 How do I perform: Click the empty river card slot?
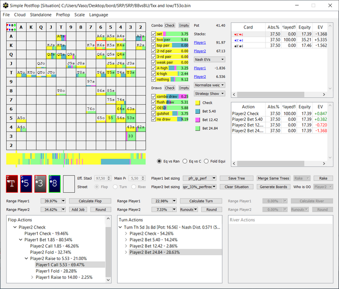coord(69,184)
